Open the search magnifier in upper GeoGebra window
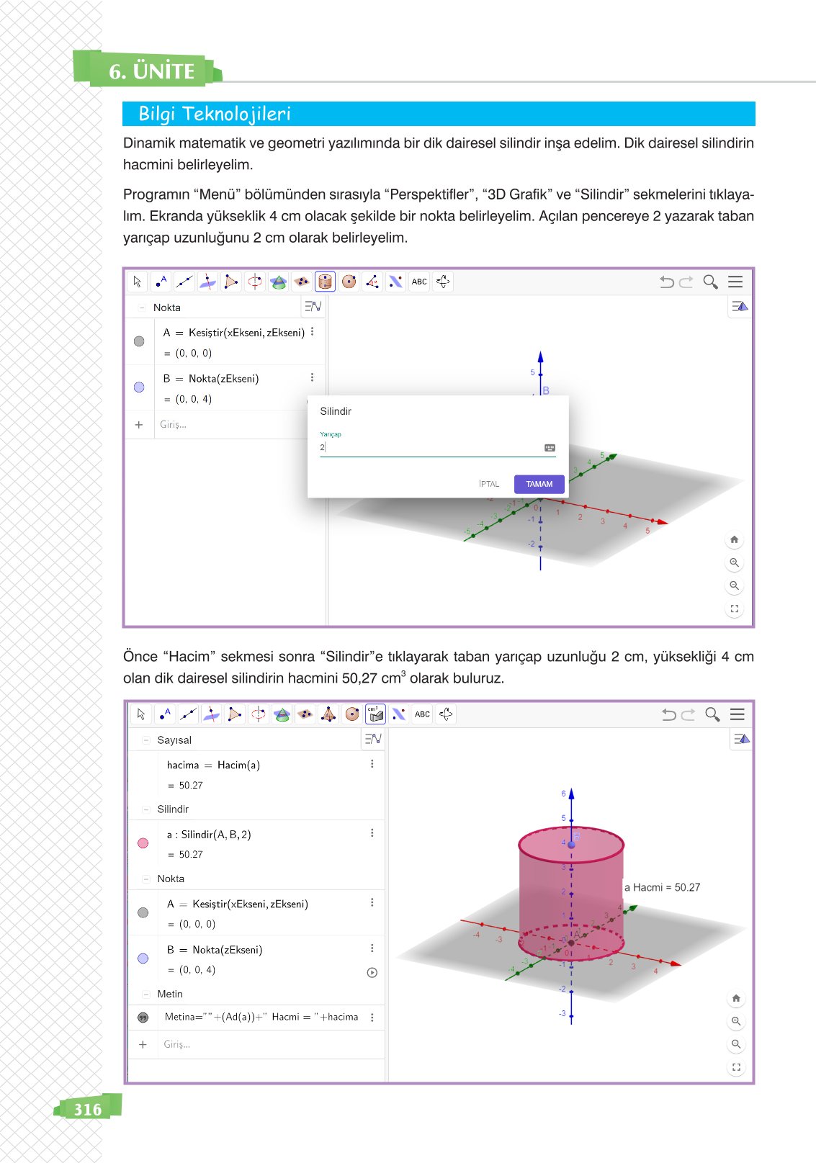This screenshot has height=1163, width=816. [x=711, y=282]
